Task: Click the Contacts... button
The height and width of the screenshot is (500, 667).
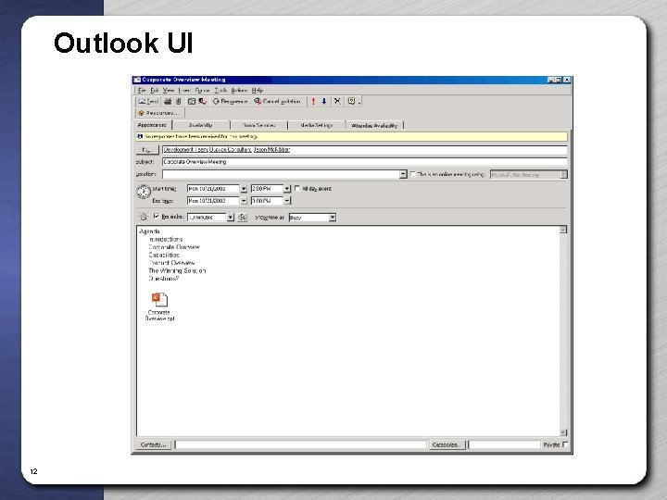Action: click(153, 444)
